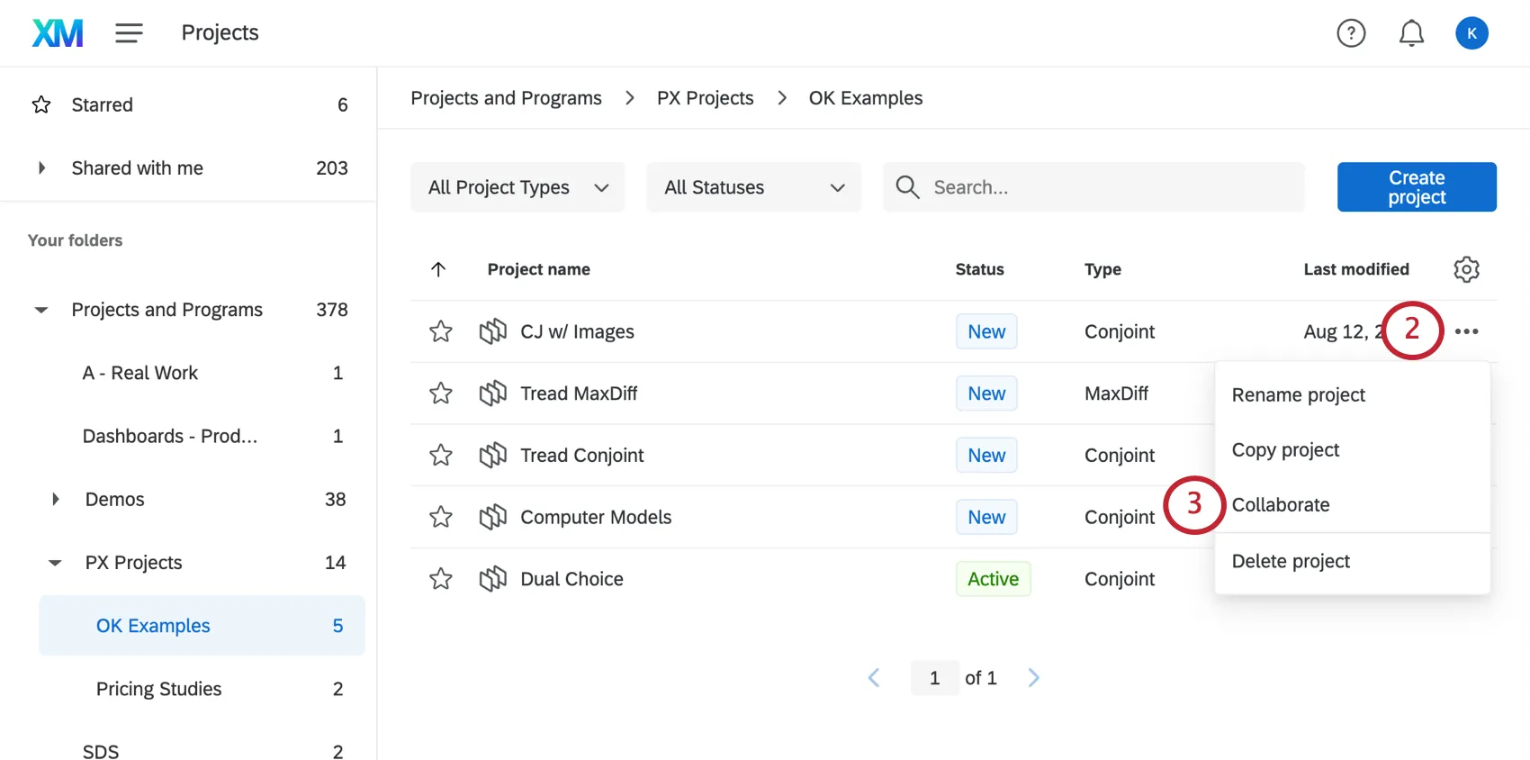Open the column settings gear icon
This screenshot has height=760, width=1530.
[1466, 269]
